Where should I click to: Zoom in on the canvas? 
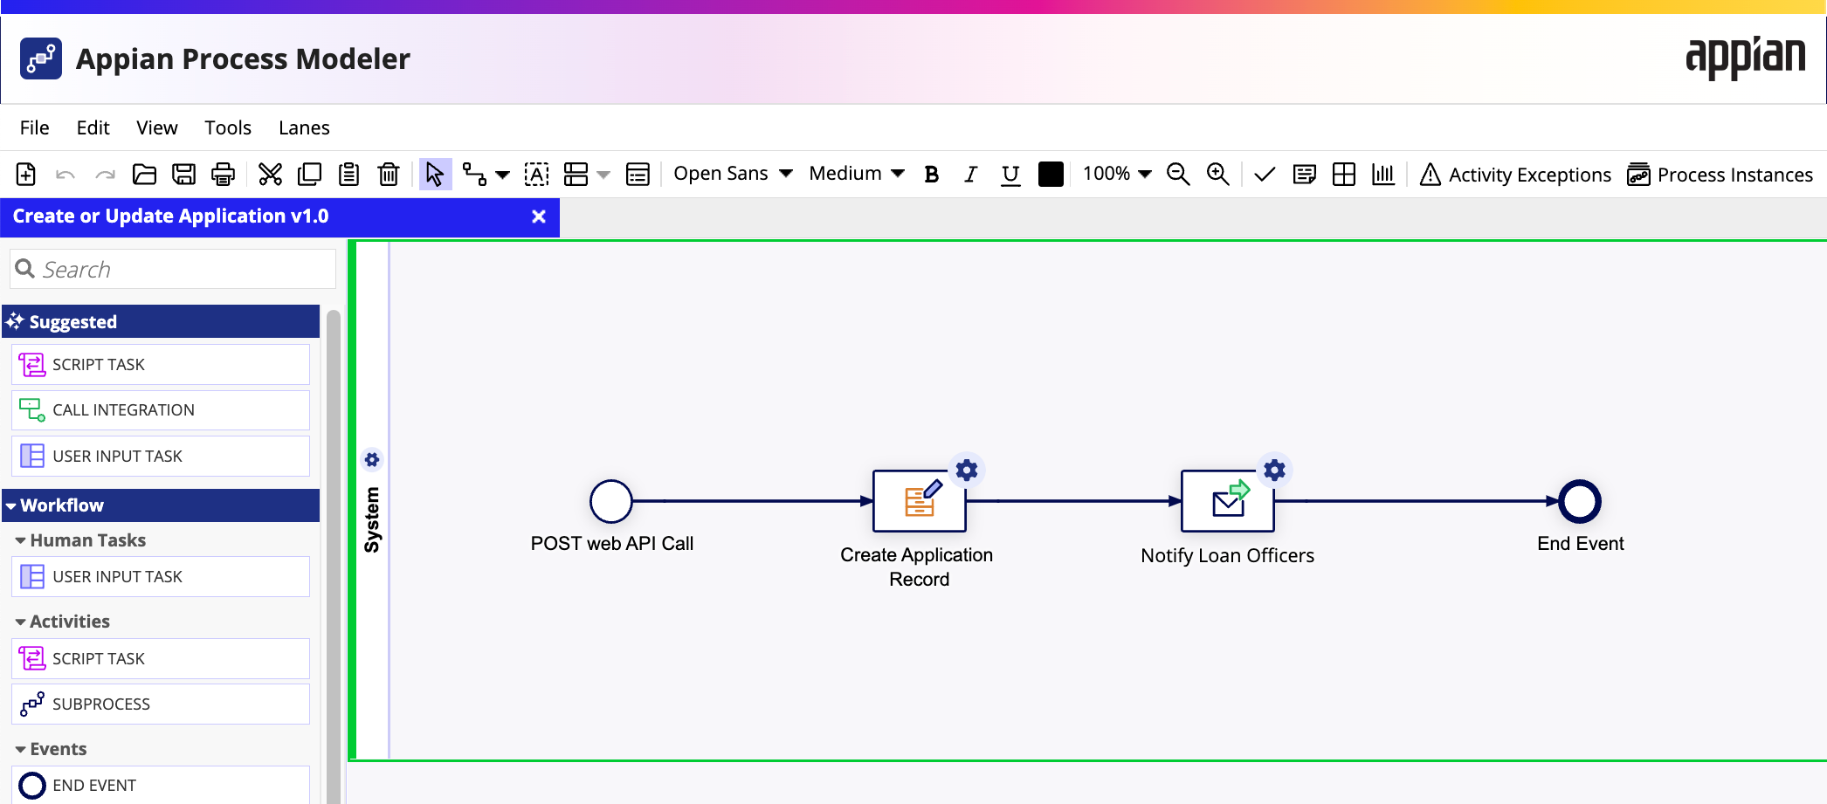coord(1217,175)
